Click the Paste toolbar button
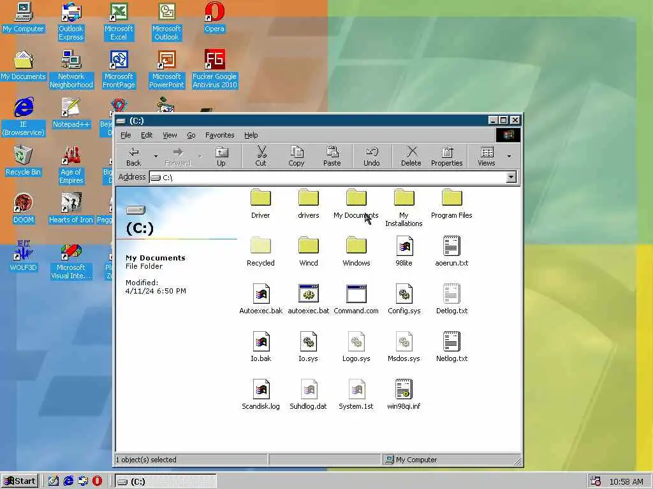Image resolution: width=653 pixels, height=489 pixels. pos(332,156)
